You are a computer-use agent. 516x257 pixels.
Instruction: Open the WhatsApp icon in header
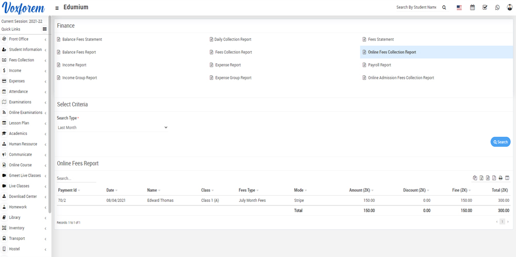[x=497, y=8]
